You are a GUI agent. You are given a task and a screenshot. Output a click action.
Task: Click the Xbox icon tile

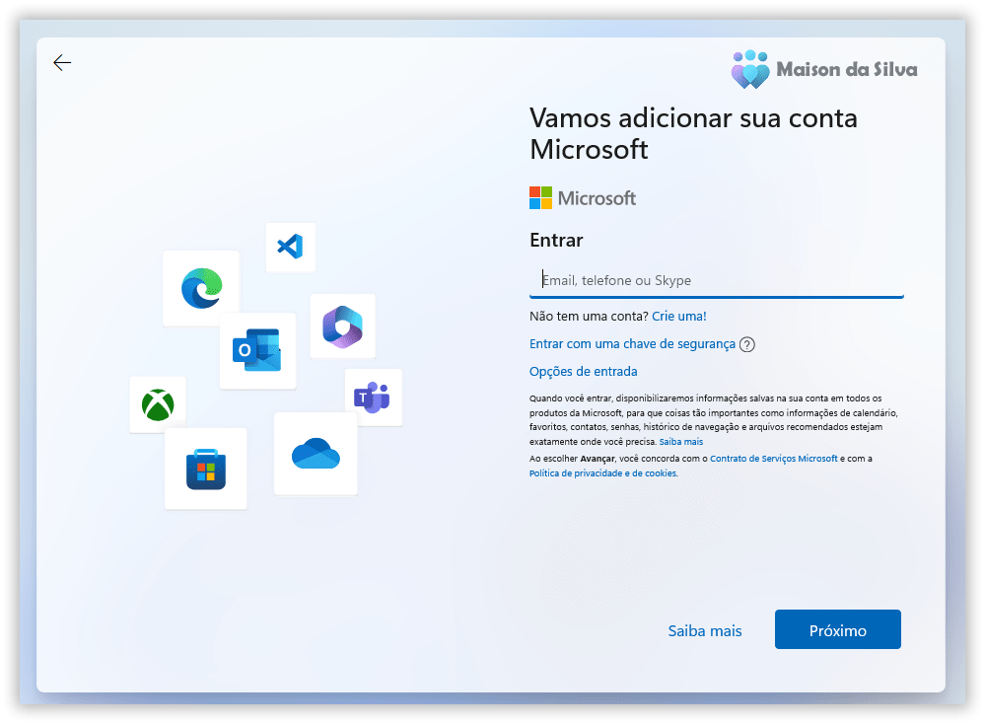click(158, 404)
